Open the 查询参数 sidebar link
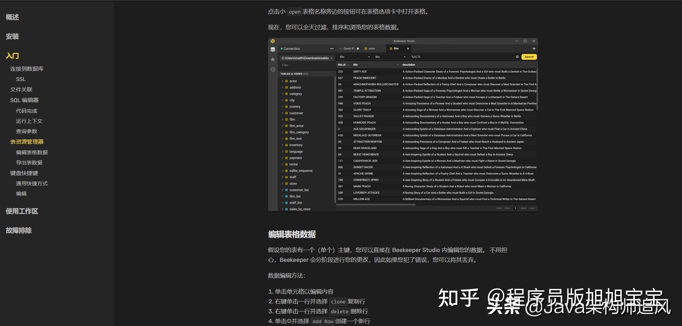682x326 pixels. [27, 131]
